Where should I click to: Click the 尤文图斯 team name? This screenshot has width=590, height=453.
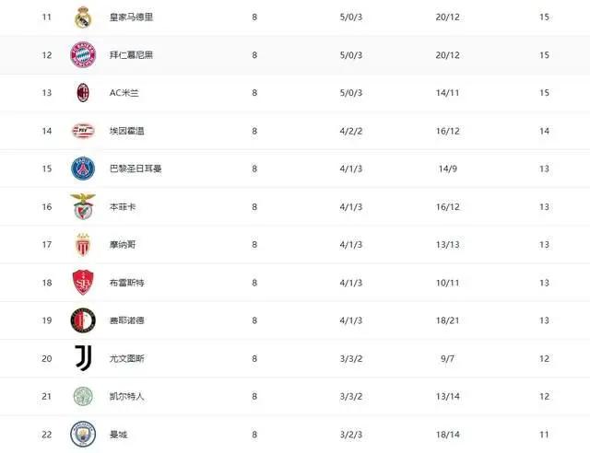click(127, 358)
